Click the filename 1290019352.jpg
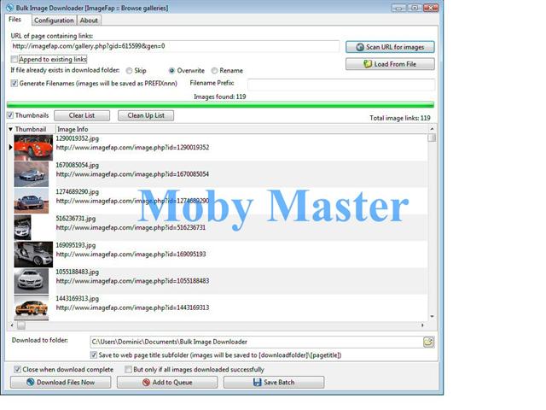Image resolution: width=546 pixels, height=410 pixels. 78,138
